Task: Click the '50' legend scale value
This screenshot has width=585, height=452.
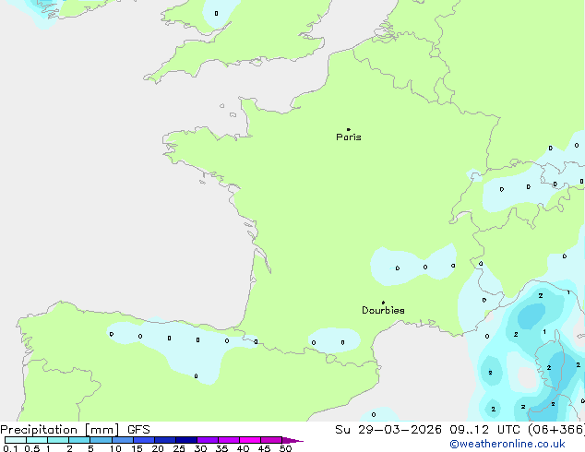Action: [x=285, y=448]
